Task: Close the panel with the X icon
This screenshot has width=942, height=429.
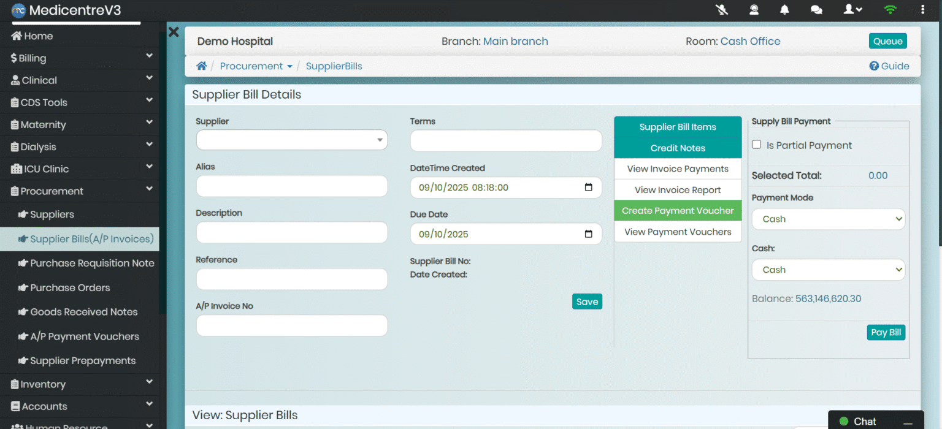Action: (x=174, y=32)
